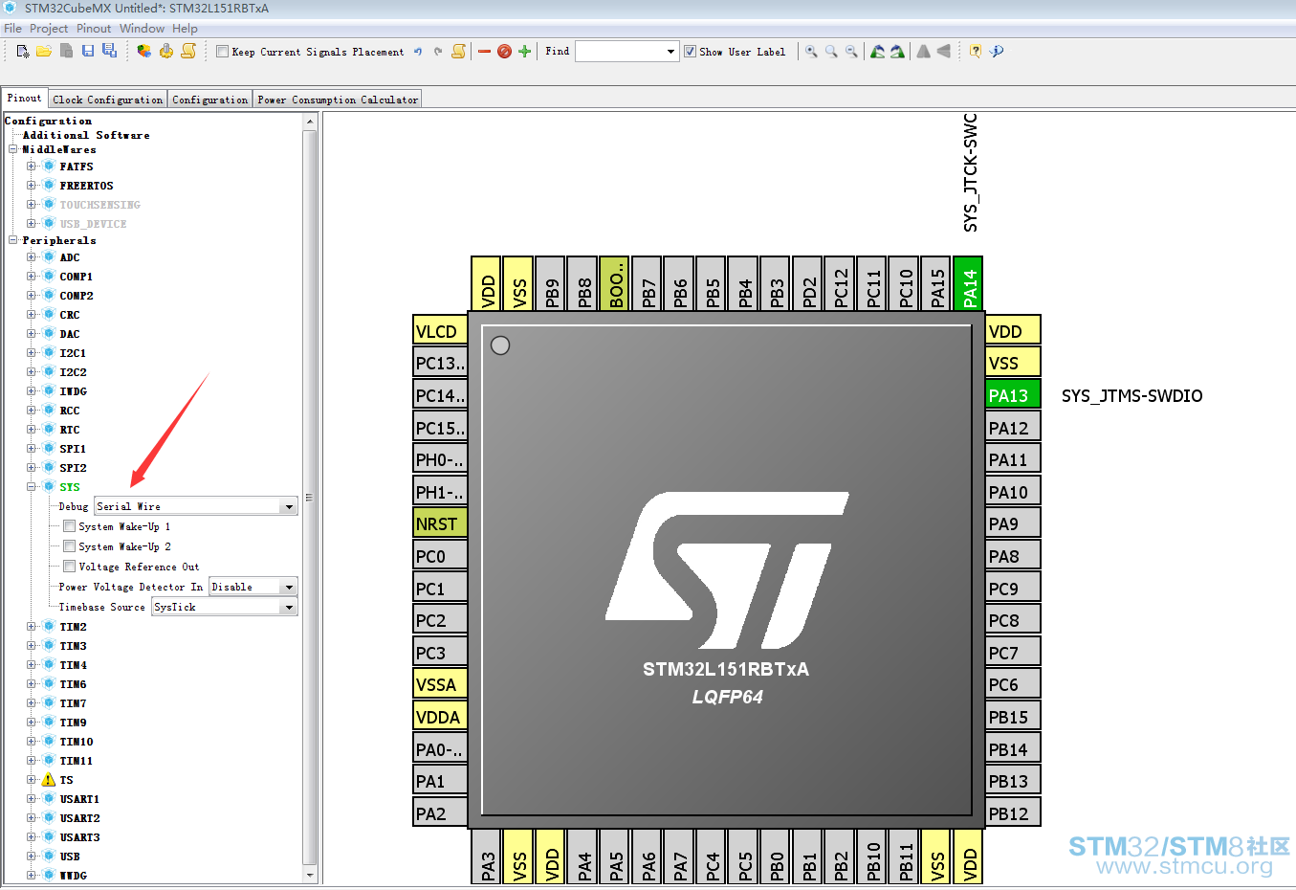Select the green PA13 pin on the chip
Viewport: 1296px width, 890px height.
coord(1012,395)
